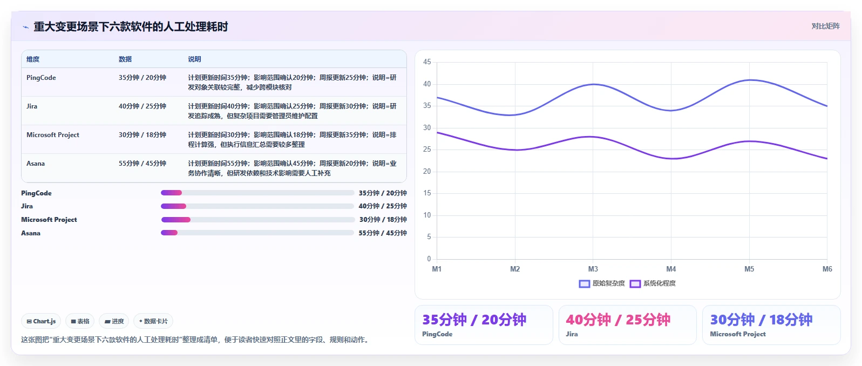Click the upper line peak at M3

(x=593, y=84)
